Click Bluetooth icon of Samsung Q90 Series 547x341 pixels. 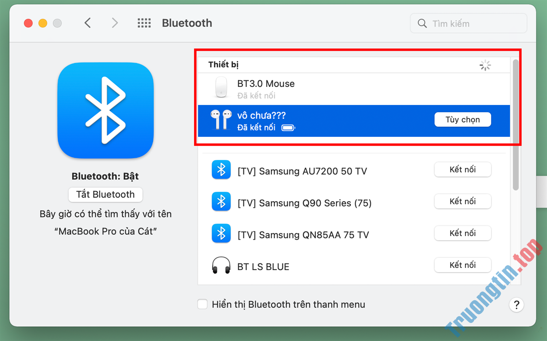[221, 202]
